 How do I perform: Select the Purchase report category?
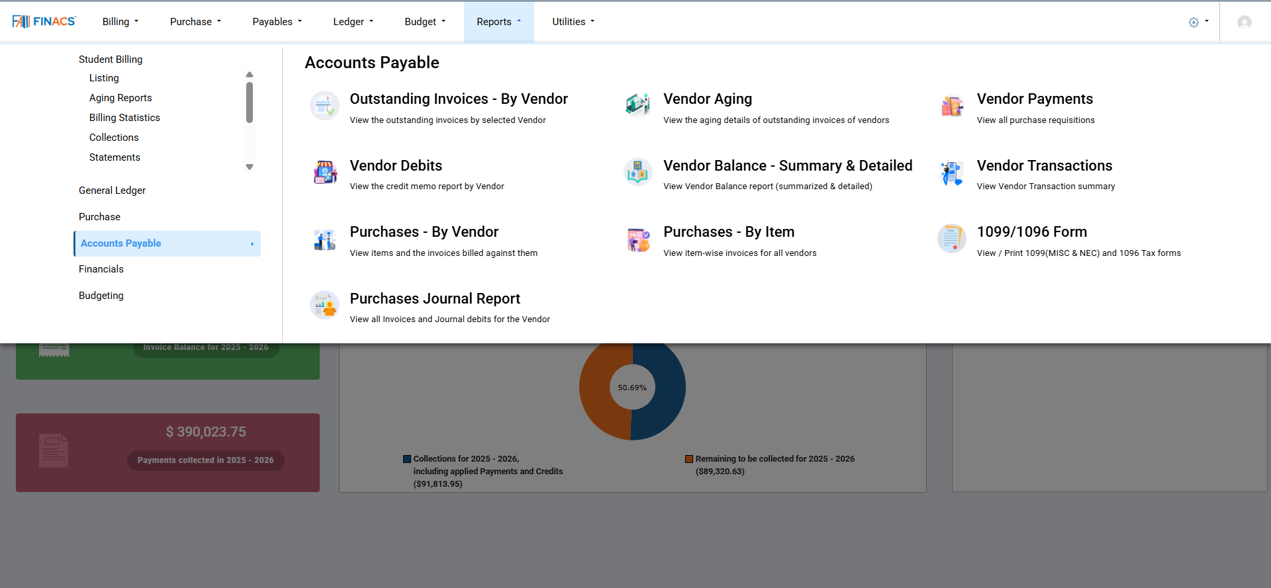[99, 217]
